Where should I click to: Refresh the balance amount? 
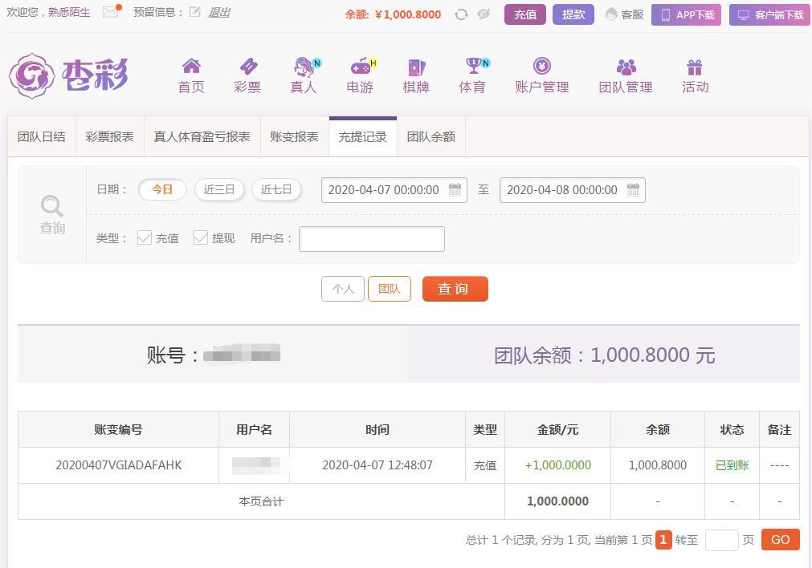(461, 14)
